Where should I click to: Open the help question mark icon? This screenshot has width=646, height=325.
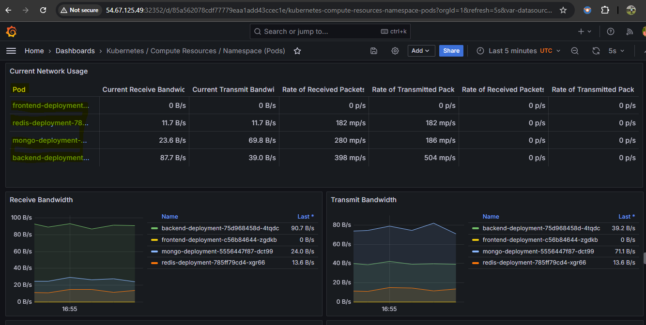[611, 31]
